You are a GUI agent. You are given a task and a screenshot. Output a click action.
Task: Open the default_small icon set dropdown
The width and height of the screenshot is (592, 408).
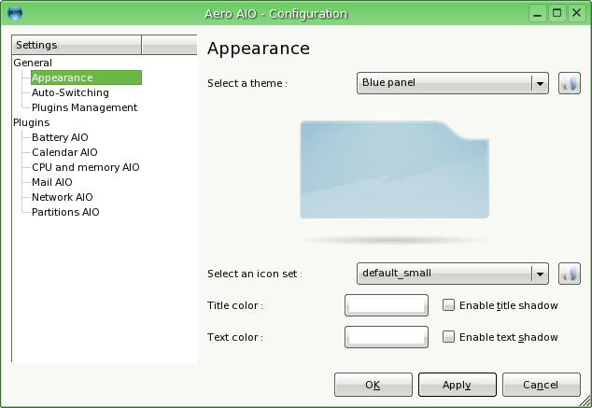(x=453, y=274)
